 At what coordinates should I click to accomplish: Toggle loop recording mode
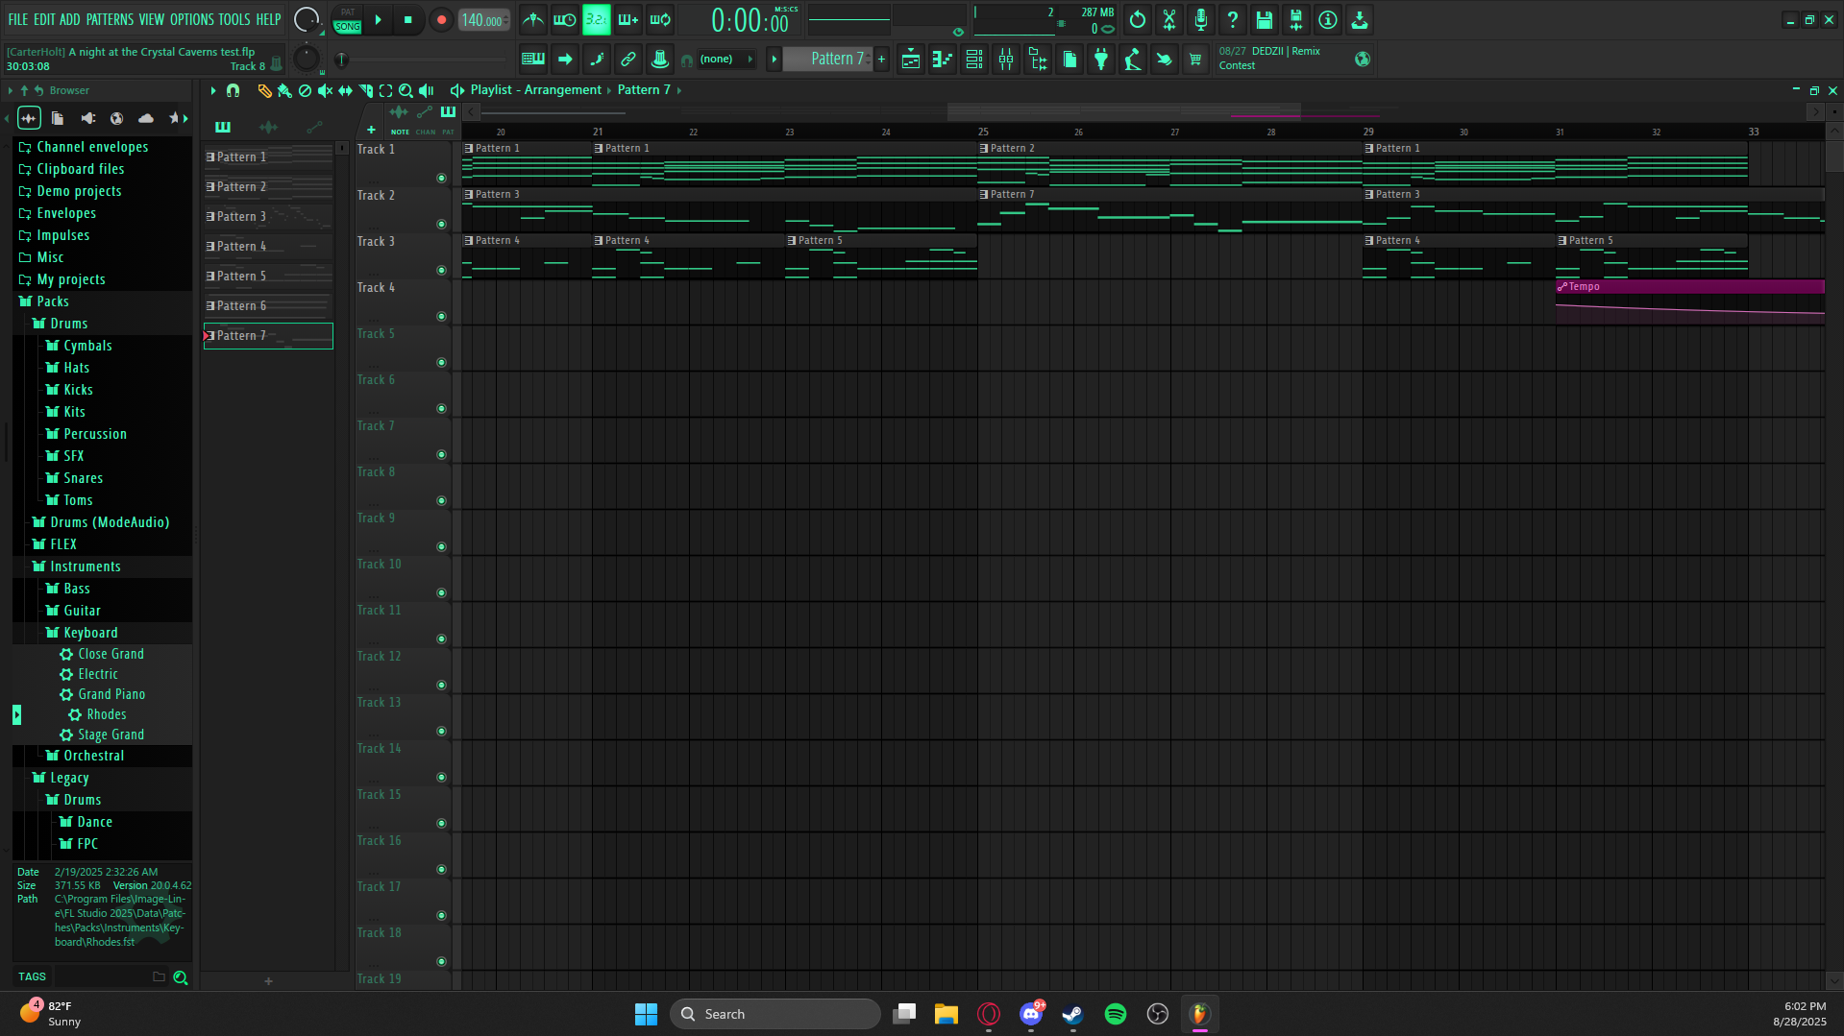click(x=660, y=19)
